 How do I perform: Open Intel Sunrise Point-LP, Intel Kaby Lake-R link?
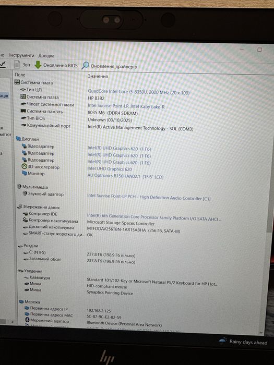click(x=126, y=106)
